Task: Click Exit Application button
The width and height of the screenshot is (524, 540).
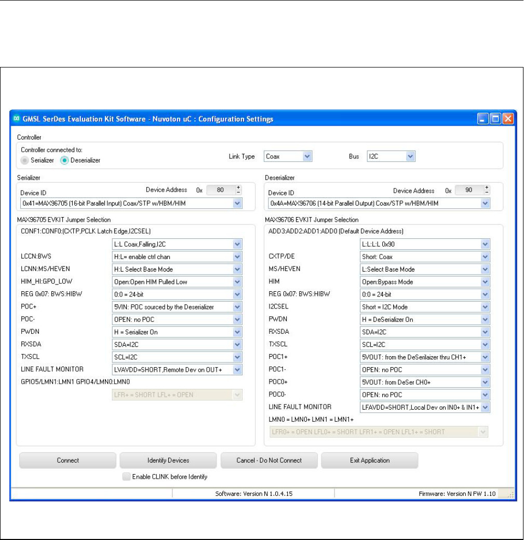Action: tap(369, 460)
